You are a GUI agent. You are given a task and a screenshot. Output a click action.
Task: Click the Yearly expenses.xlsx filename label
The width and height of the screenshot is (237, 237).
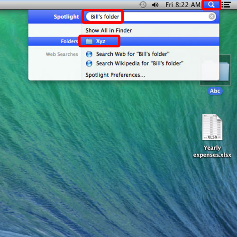[x=212, y=151]
